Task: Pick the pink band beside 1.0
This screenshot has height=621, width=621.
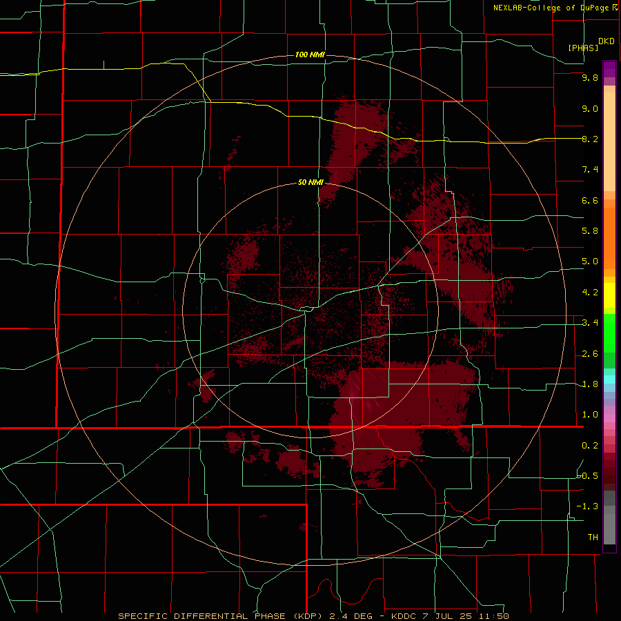Action: click(609, 418)
